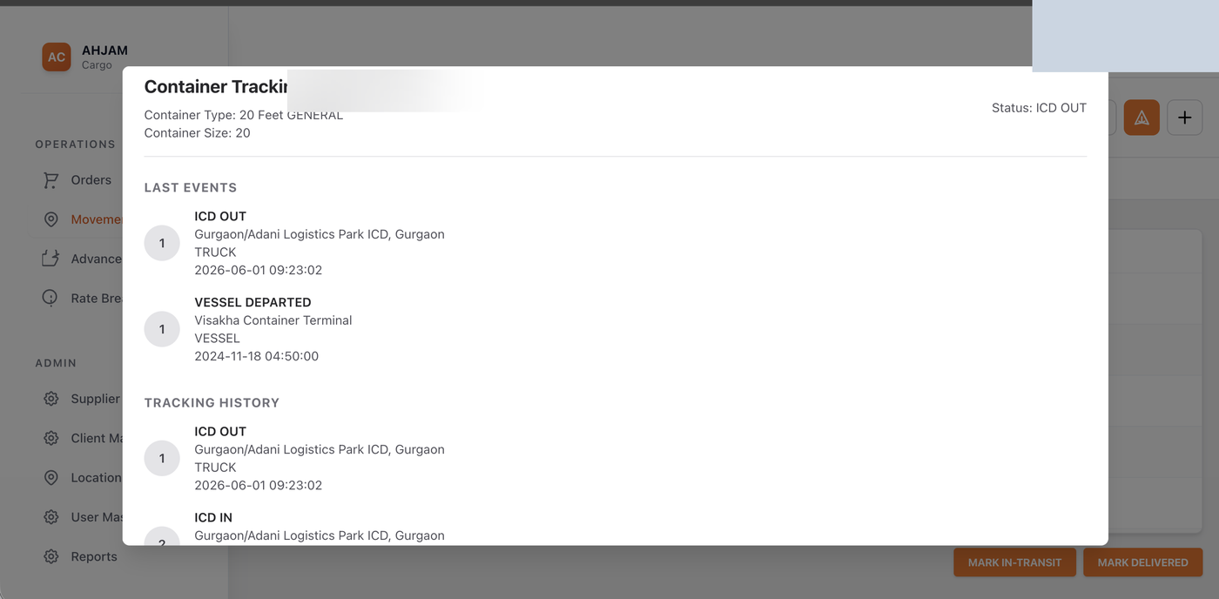1219x599 pixels.
Task: Click the Client Master gear icon
Action: coord(51,438)
